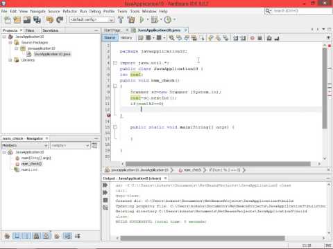
Task: Open the Tools menu
Action: [x=135, y=11]
